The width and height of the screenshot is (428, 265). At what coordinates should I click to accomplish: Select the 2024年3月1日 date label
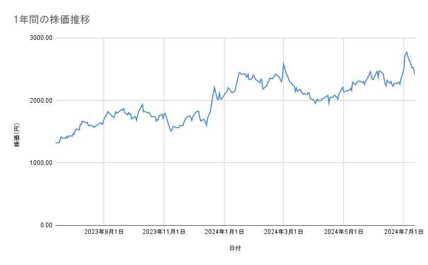283,232
